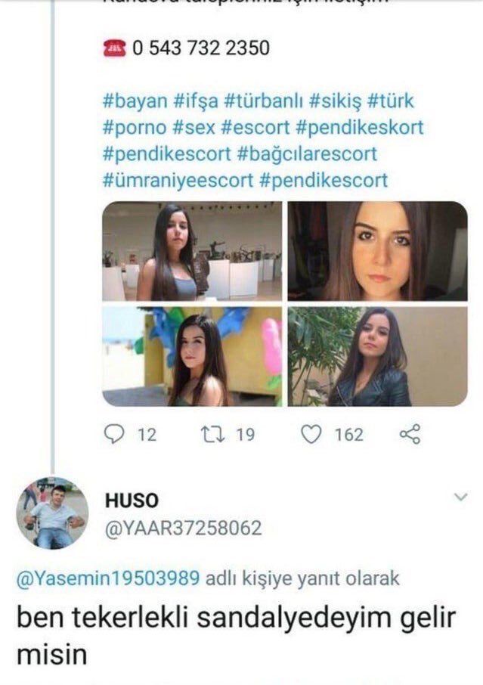Tap the share icon beside the likes
483x685 pixels.
pos(409,433)
